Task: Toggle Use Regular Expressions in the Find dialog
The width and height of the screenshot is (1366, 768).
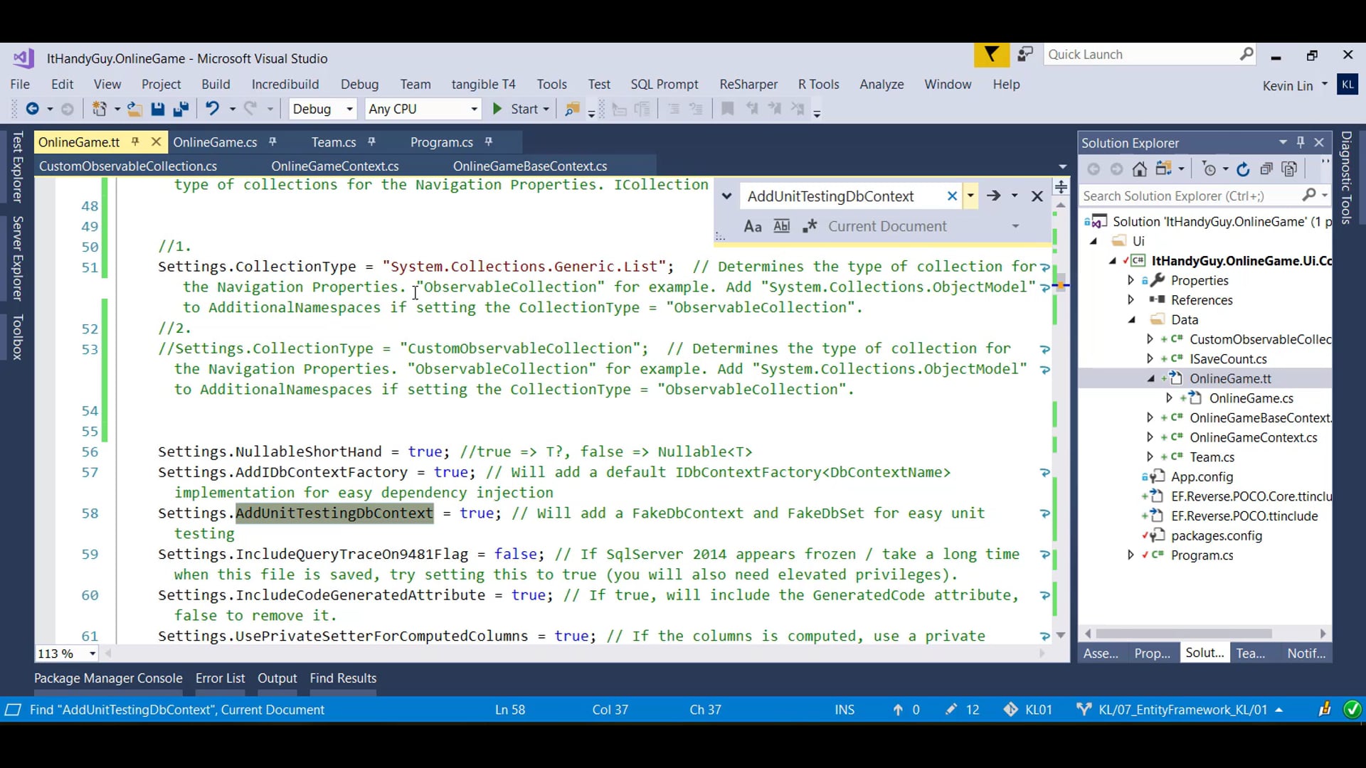Action: point(810,226)
